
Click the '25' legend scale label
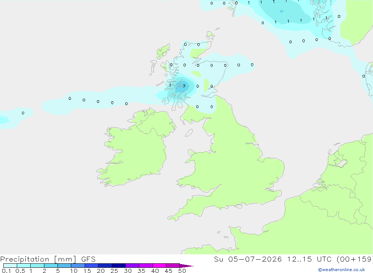pyautogui.click(x=114, y=271)
